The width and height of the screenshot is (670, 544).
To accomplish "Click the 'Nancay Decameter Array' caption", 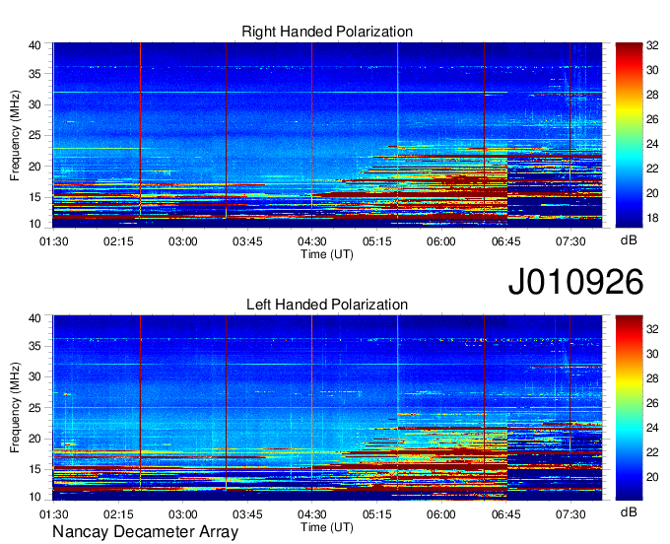I will [145, 531].
